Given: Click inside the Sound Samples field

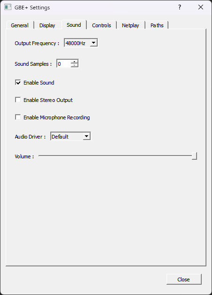Looking at the screenshot, I should coord(64,63).
